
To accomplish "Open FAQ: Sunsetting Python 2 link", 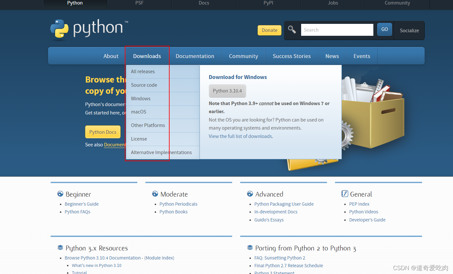I will [x=280, y=258].
